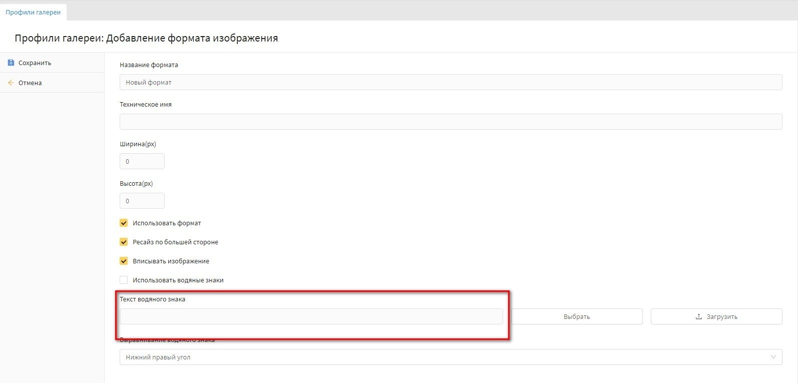Image resolution: width=798 pixels, height=383 pixels.
Task: Enable Использовать водяные знаки checkbox
Action: point(124,280)
